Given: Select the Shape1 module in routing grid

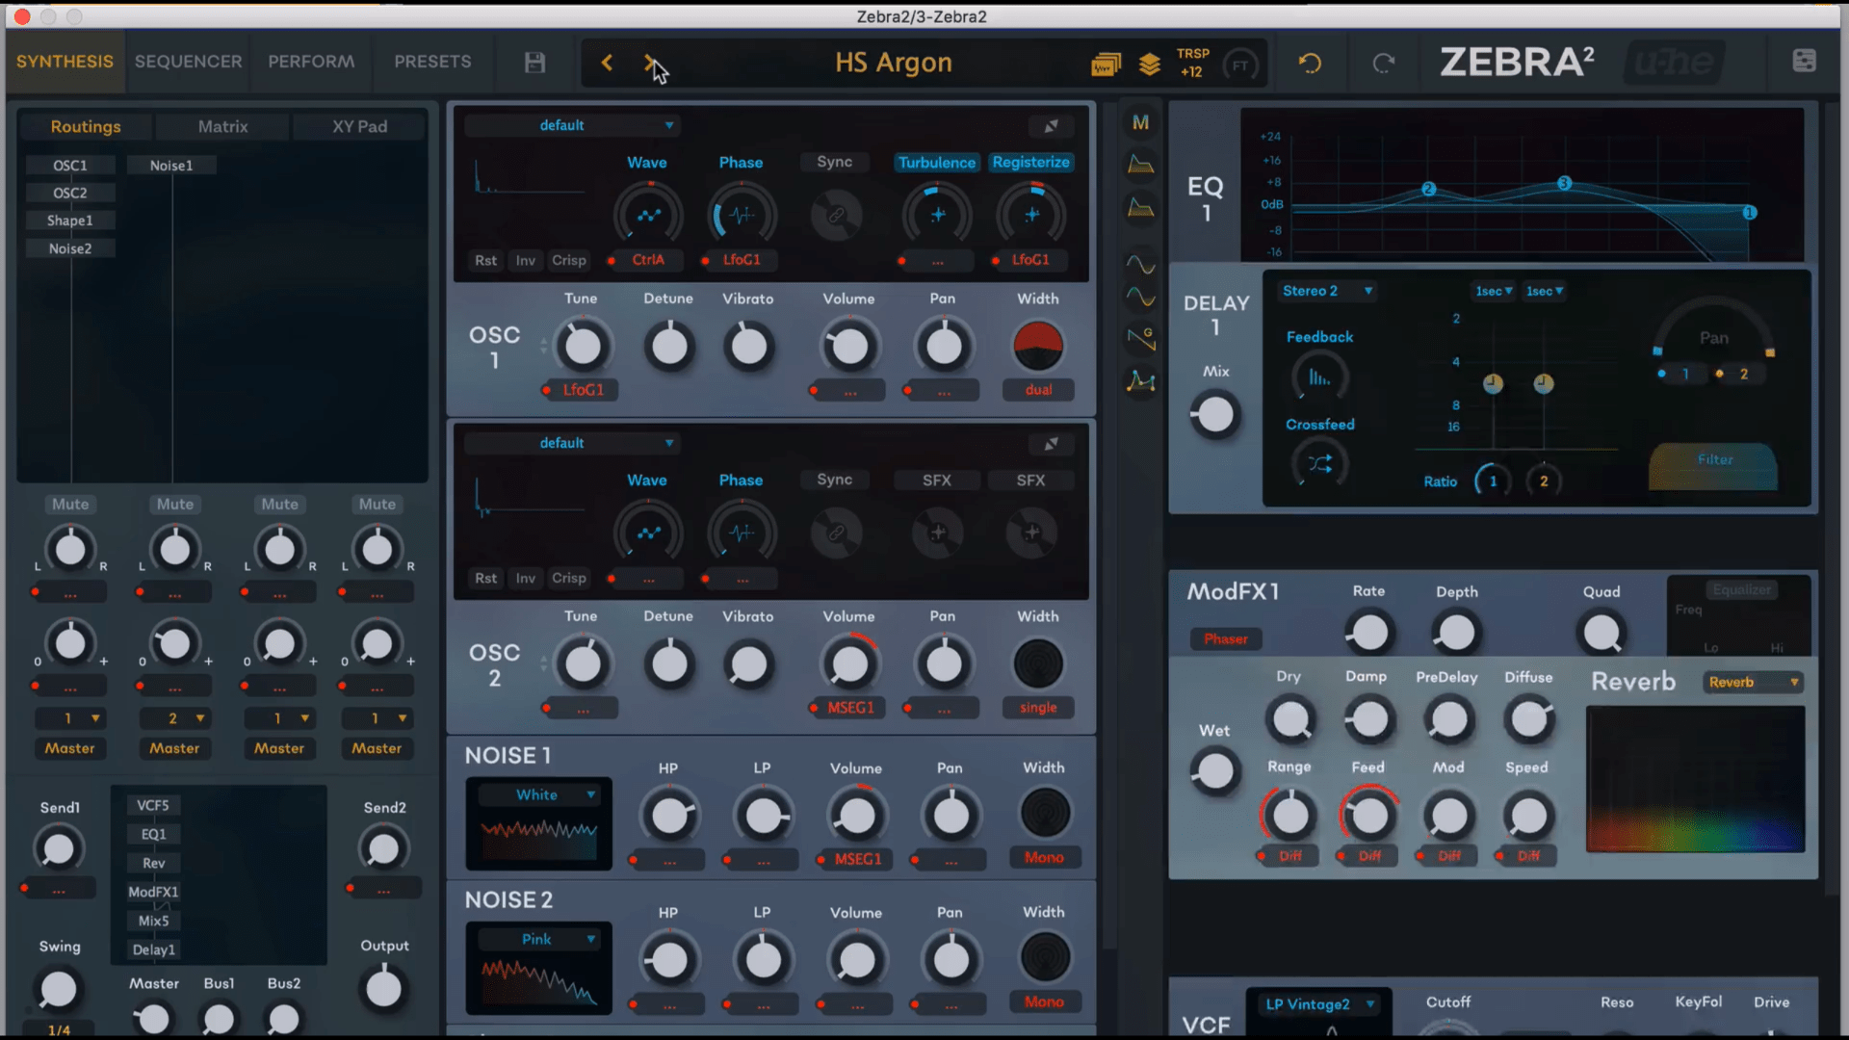Looking at the screenshot, I should (x=70, y=221).
